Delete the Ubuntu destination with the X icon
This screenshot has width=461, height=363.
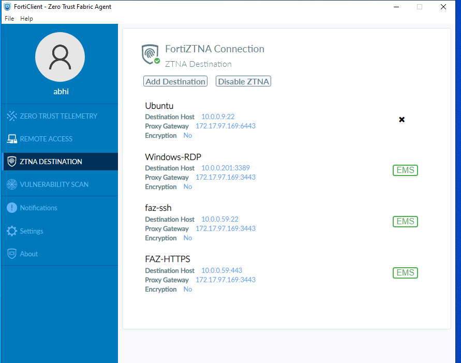tap(401, 120)
